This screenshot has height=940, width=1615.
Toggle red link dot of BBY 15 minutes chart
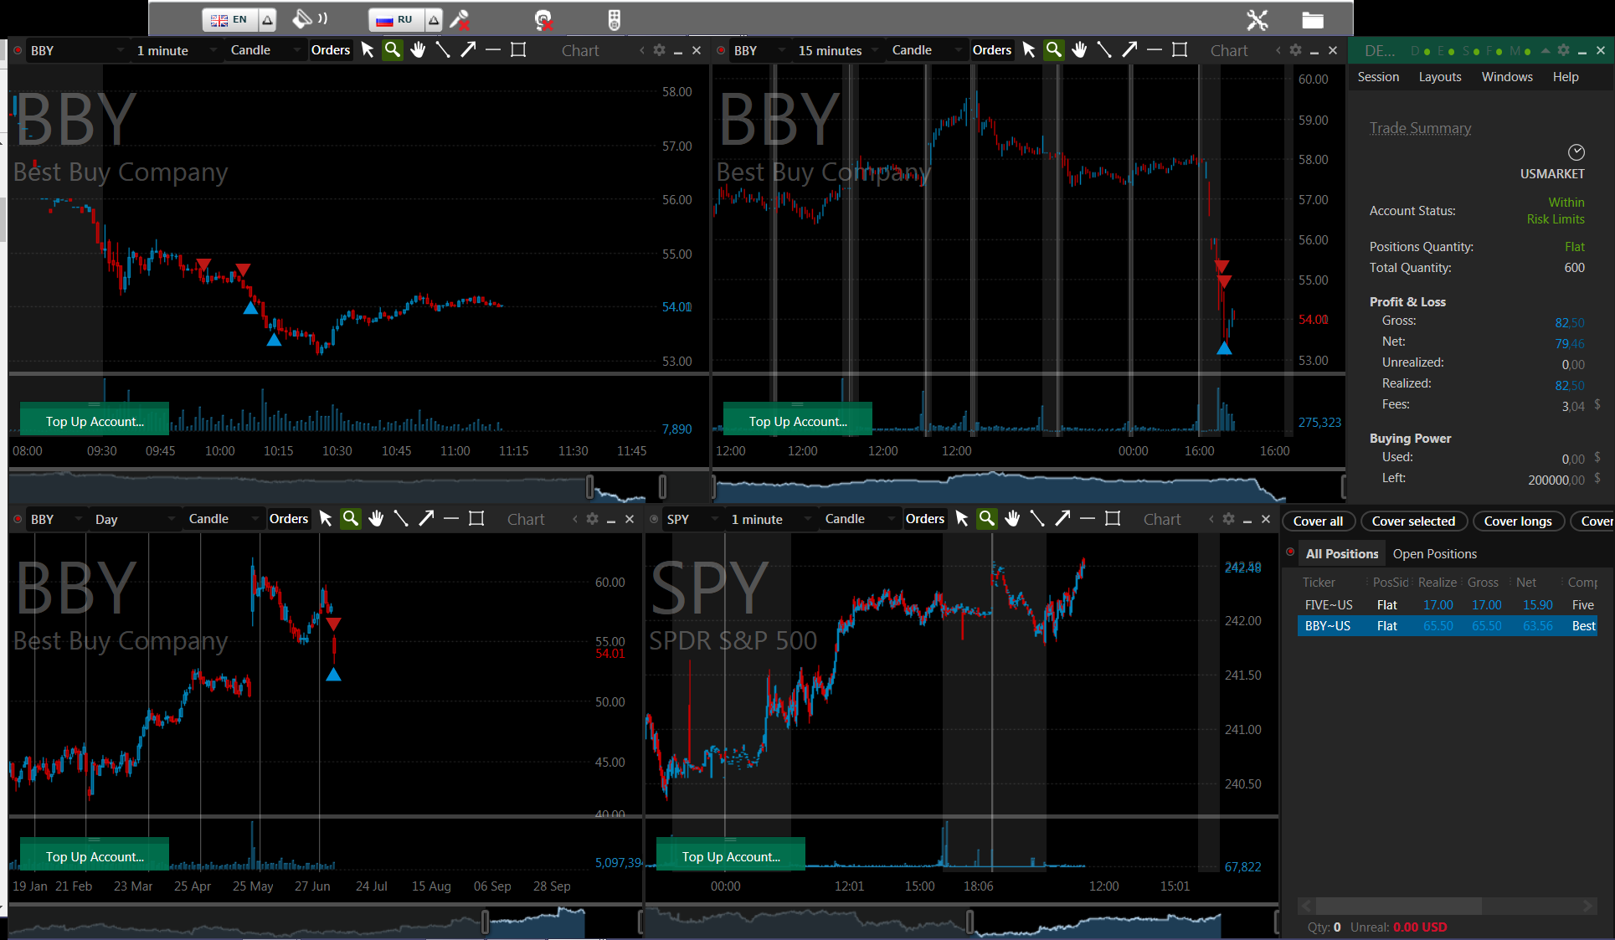[721, 50]
